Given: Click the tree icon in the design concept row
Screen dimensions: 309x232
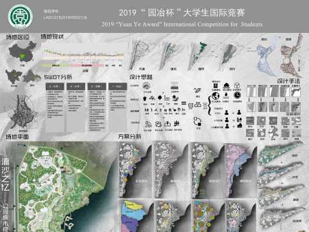Looking at the screenshot, I should coord(160,98).
